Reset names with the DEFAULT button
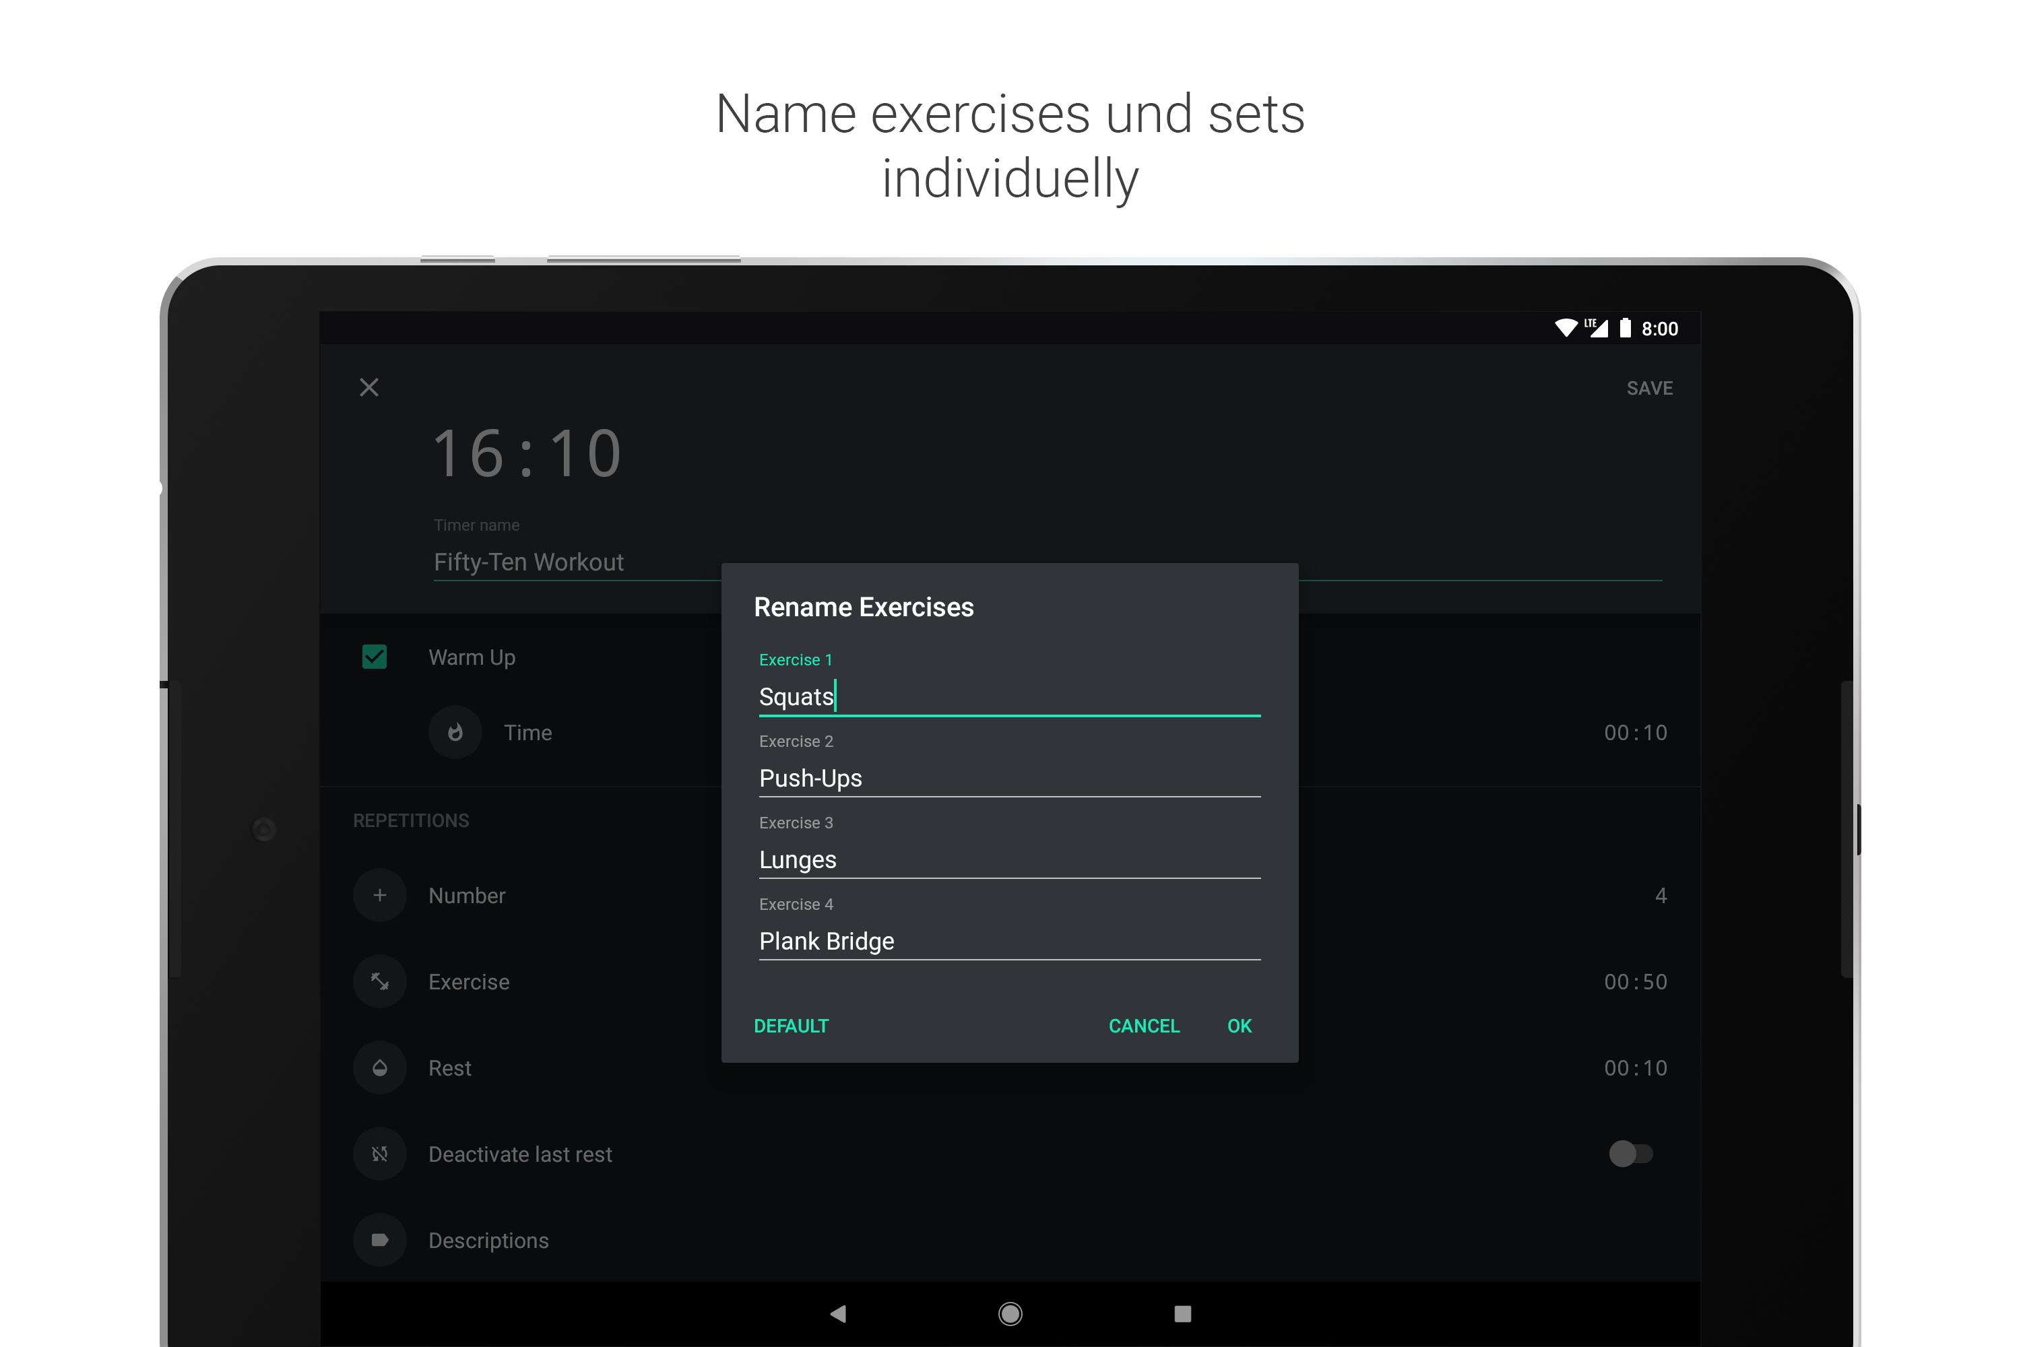The width and height of the screenshot is (2021, 1347). click(x=790, y=1026)
